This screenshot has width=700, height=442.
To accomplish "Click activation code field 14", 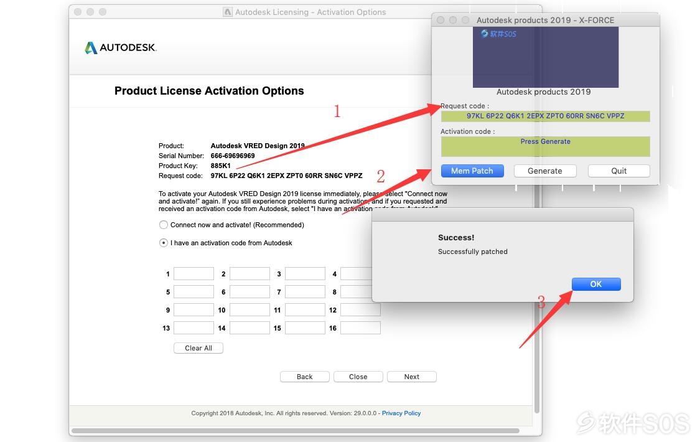I will (250, 327).
